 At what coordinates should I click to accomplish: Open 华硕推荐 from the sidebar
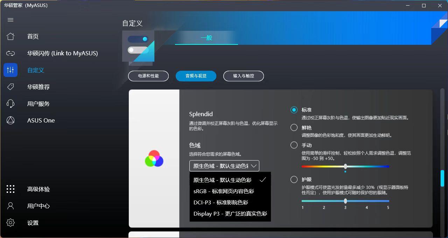(x=10, y=87)
